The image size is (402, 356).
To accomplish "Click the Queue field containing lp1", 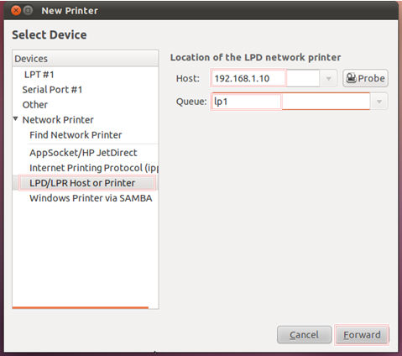I will (x=290, y=102).
